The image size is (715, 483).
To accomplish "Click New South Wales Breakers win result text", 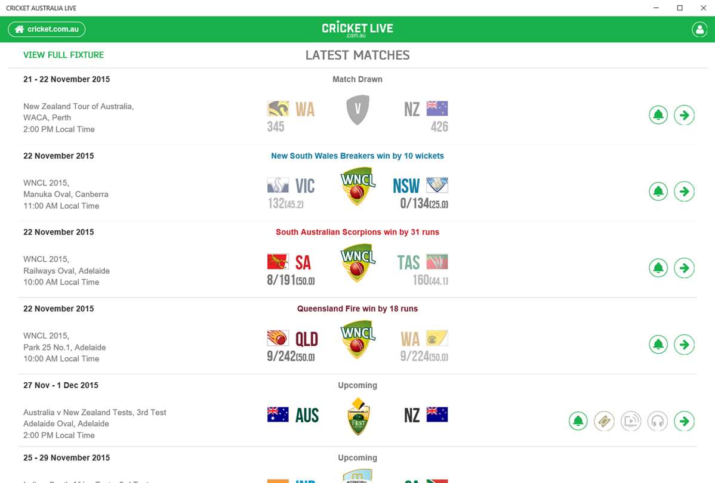I will click(x=357, y=156).
